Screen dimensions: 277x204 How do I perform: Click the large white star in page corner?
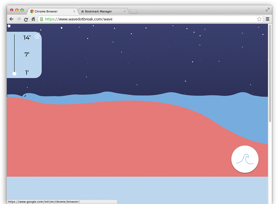(9, 26)
